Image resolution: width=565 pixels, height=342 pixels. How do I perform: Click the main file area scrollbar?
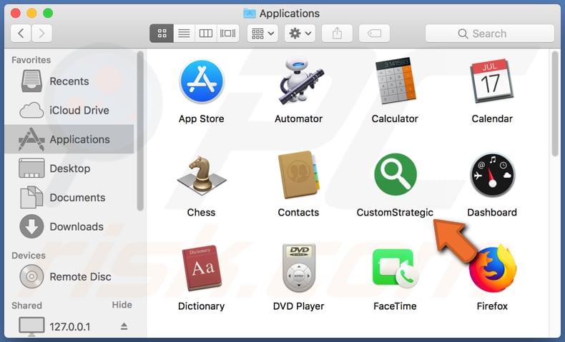point(555,104)
